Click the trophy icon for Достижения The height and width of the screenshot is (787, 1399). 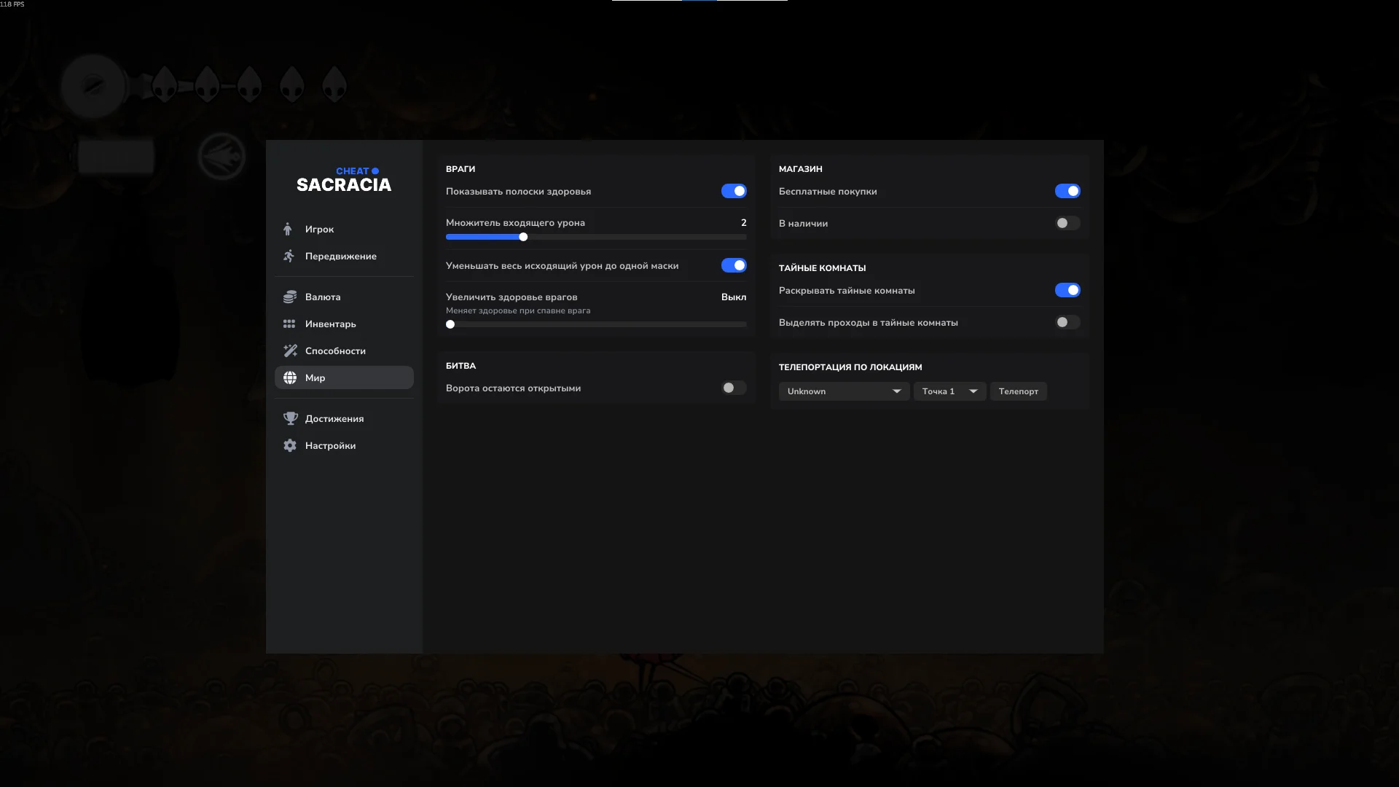(290, 418)
